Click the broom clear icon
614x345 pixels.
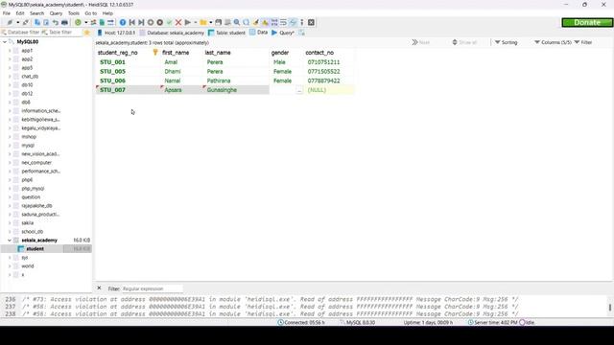[256, 23]
